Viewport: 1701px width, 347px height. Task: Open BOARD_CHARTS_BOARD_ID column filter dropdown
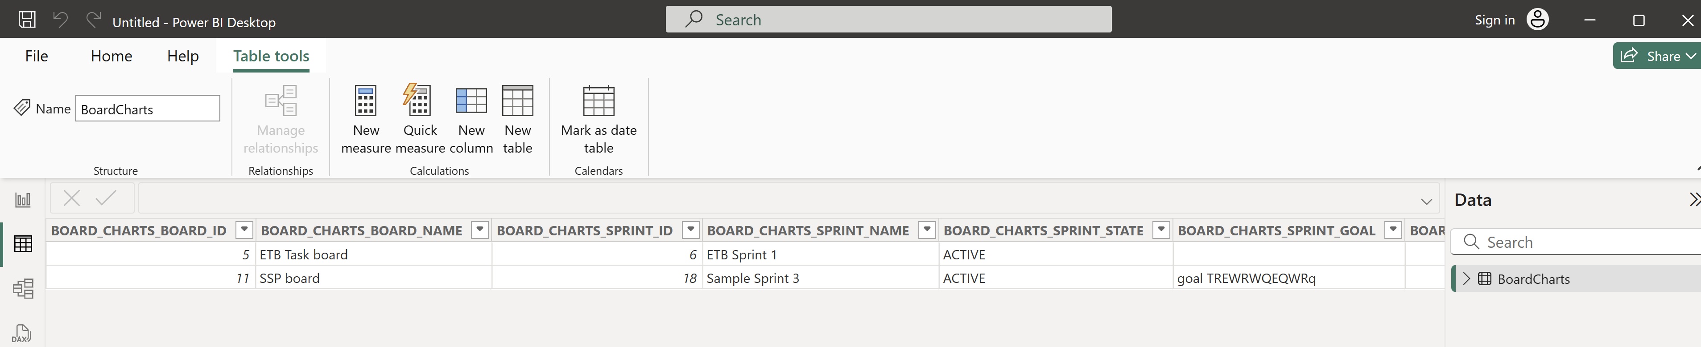(244, 230)
